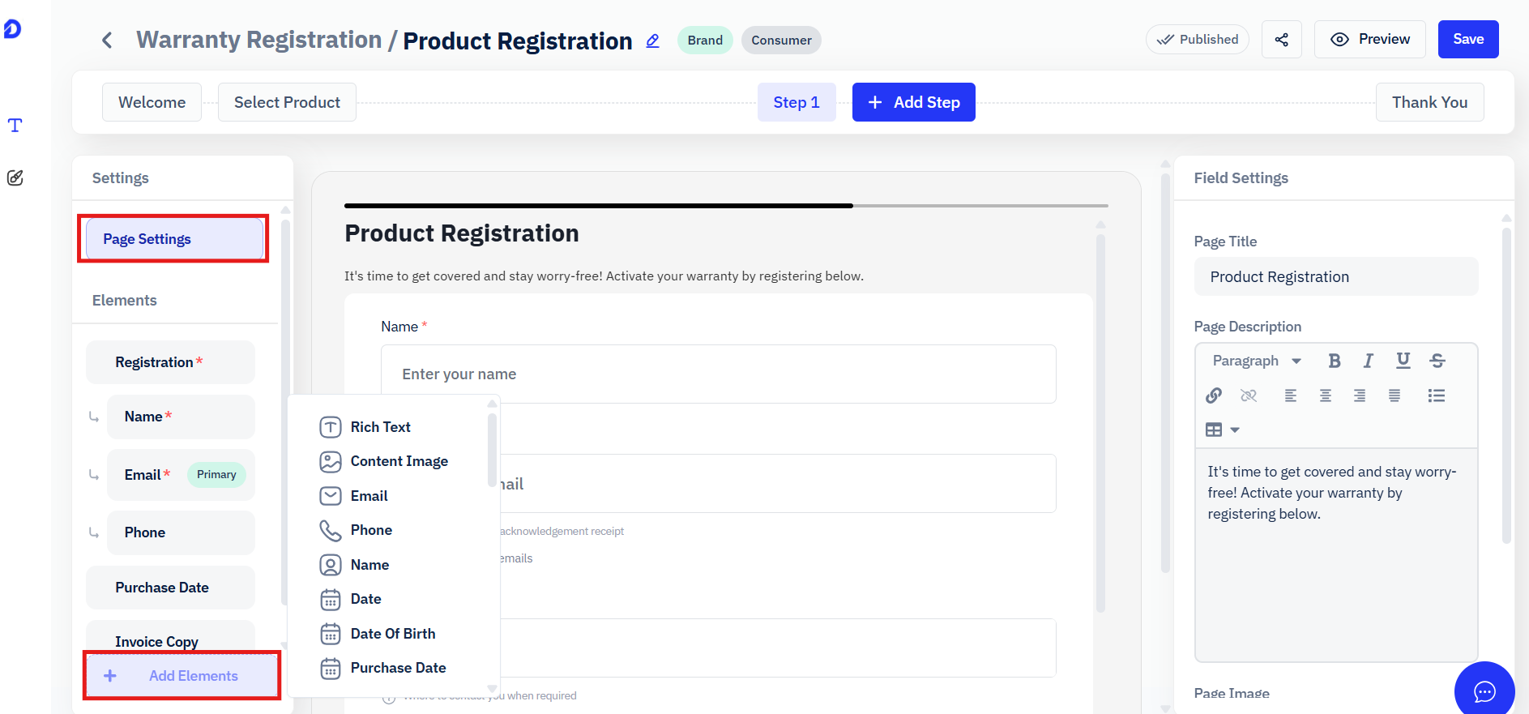
Task: Select Rich Text from elements list
Action: 380,427
